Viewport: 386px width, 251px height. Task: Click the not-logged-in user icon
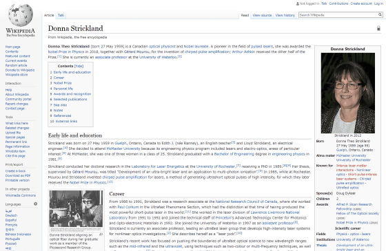tap(297, 3)
